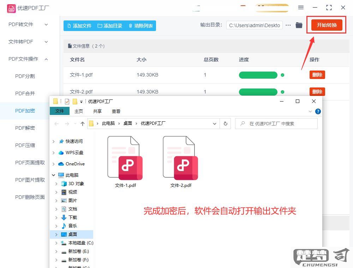Click the properties checkmark icon in Explorer title bar
The image size is (353, 268).
[67, 102]
